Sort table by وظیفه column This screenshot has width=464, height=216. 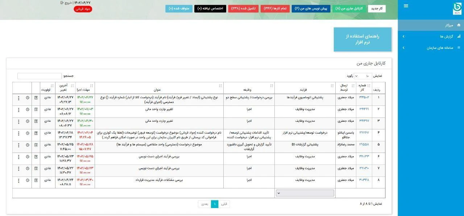249,88
